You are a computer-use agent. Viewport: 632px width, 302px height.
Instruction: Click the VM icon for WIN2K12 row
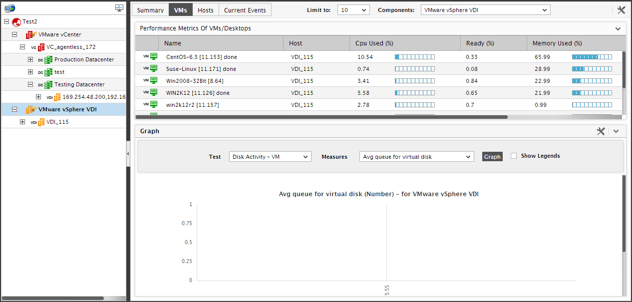point(154,92)
